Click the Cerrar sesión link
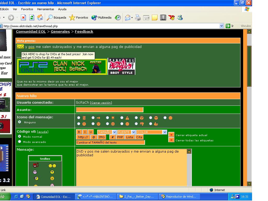 pos(101,103)
